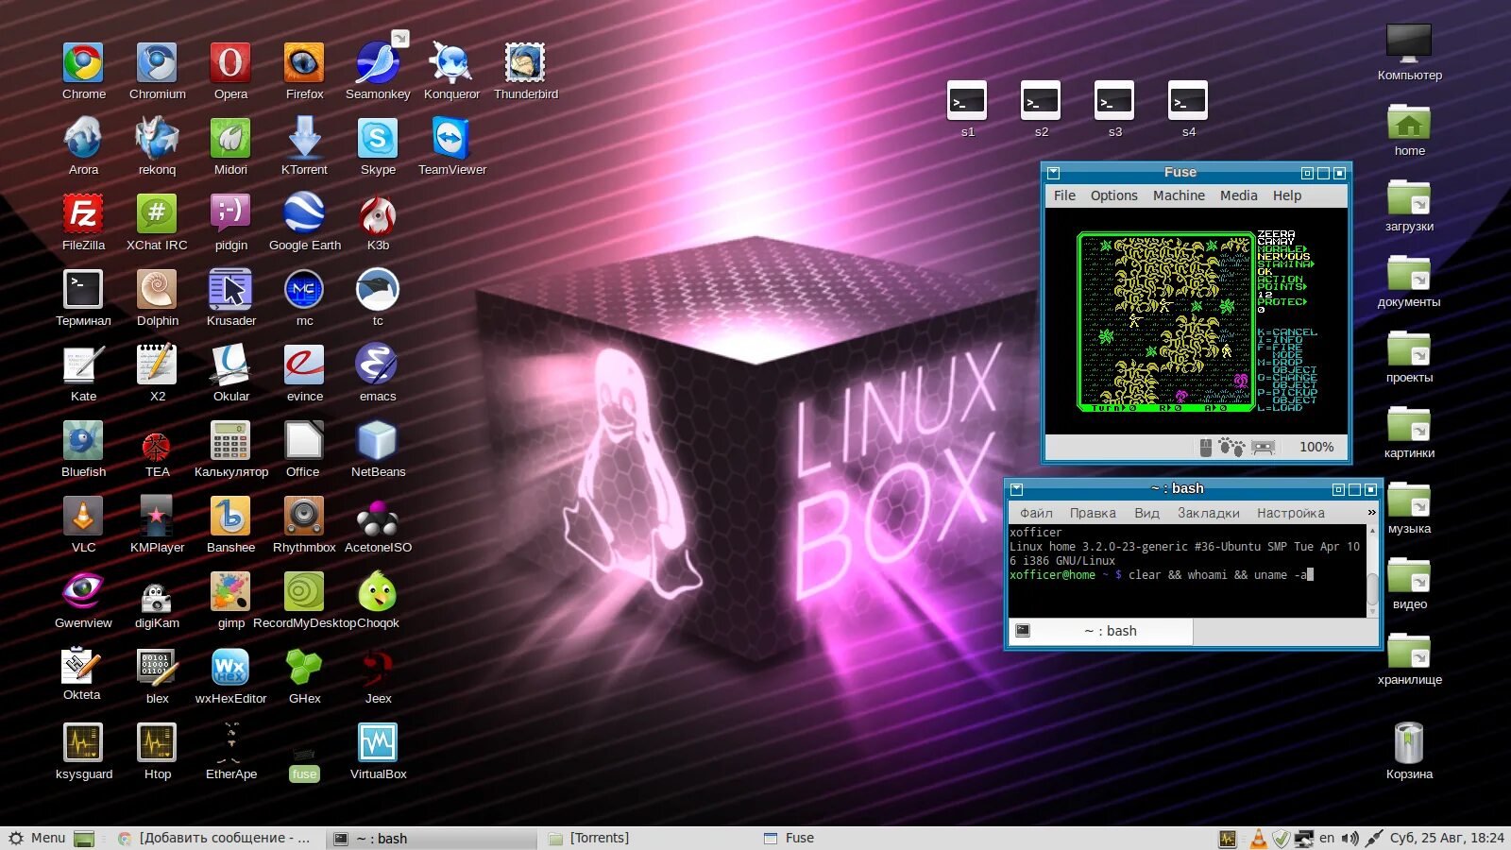Viewport: 1511px width, 850px height.
Task: Open the Media menu in Fuse
Action: tap(1238, 195)
